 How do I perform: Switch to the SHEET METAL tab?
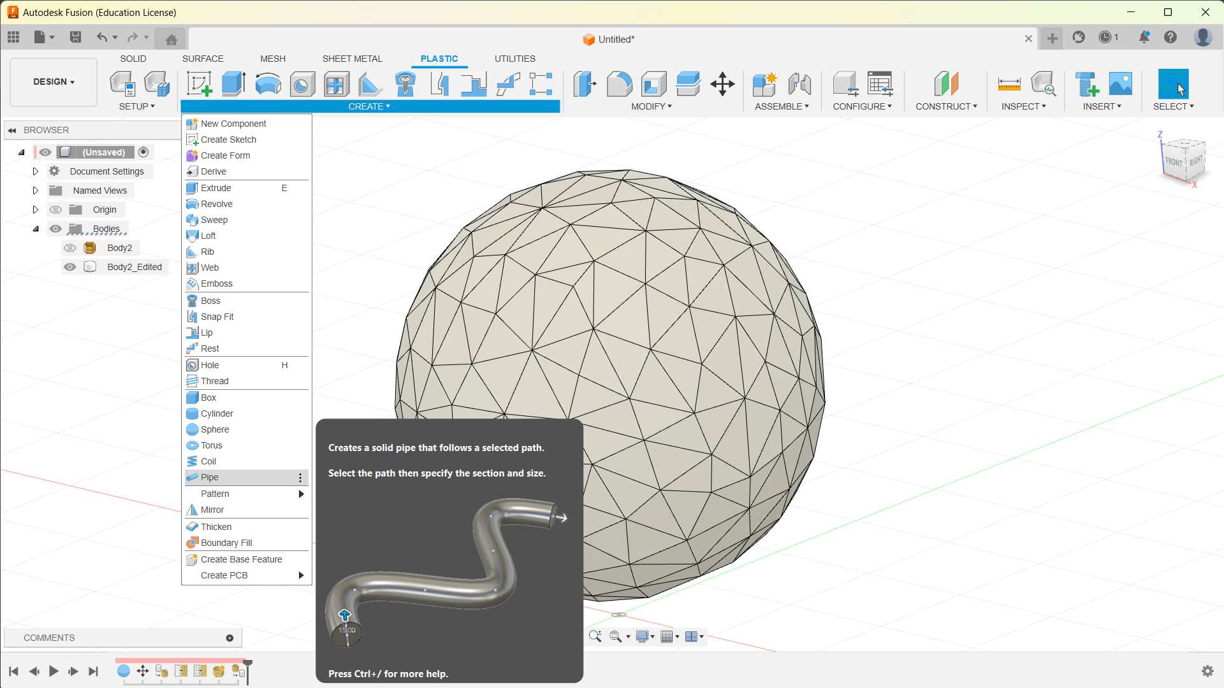(x=352, y=59)
